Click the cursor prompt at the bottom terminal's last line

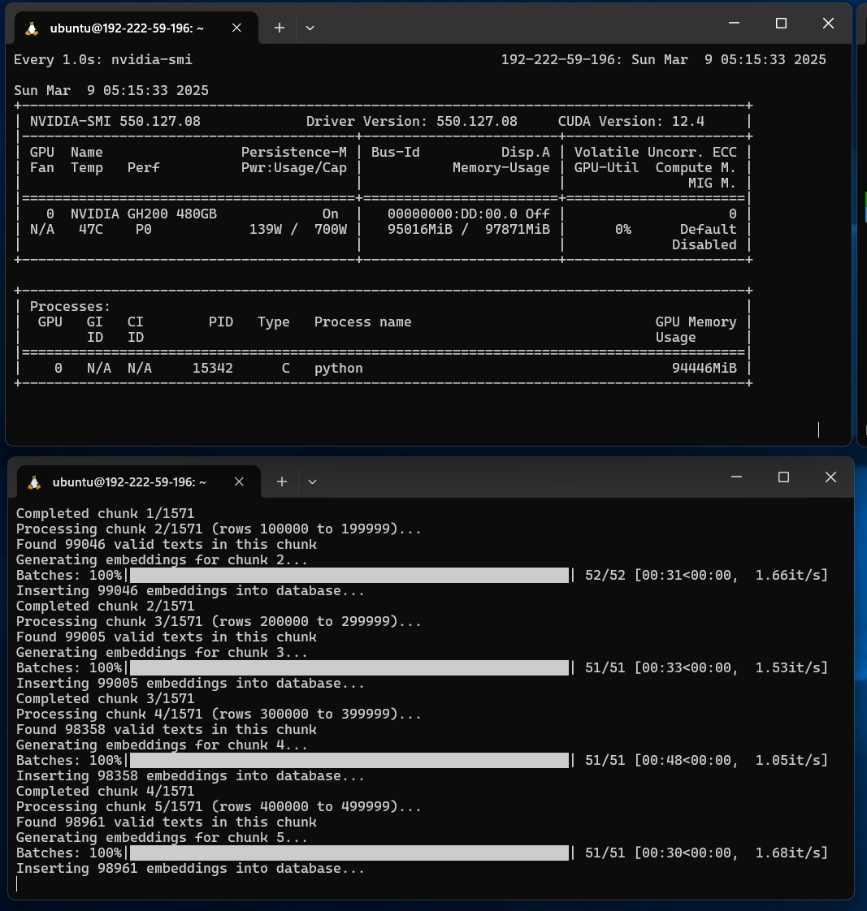17,884
